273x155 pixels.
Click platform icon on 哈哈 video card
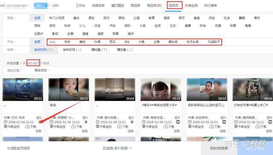tap(86, 122)
